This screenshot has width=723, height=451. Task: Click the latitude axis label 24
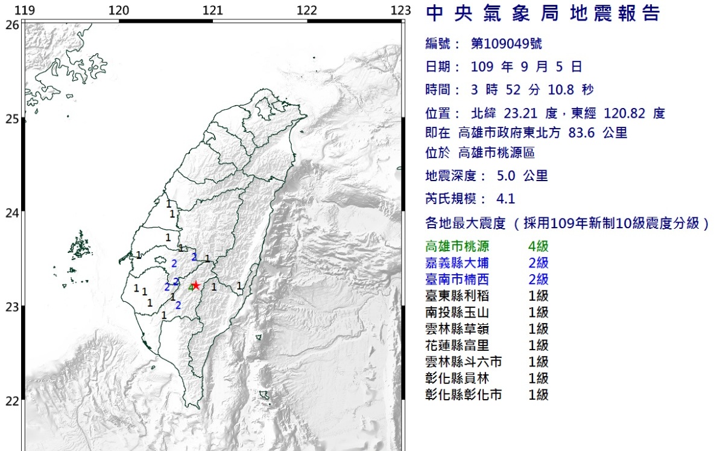coord(11,213)
